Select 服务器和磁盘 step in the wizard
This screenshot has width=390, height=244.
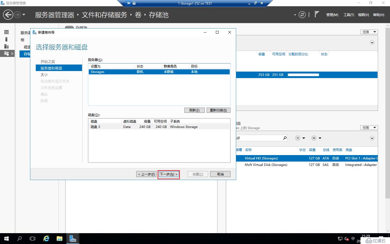coord(59,68)
